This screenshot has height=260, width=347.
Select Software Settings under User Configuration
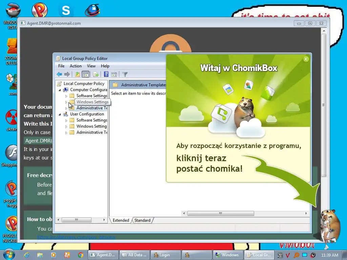point(91,120)
